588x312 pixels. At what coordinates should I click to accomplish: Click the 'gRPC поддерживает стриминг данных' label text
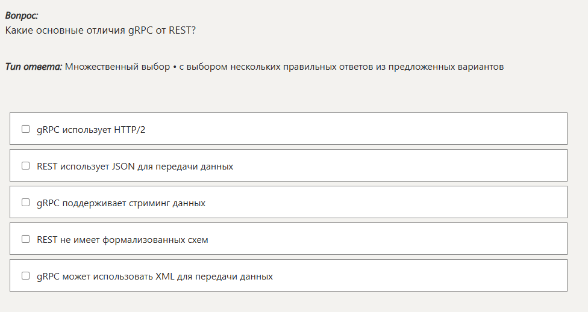click(x=120, y=203)
